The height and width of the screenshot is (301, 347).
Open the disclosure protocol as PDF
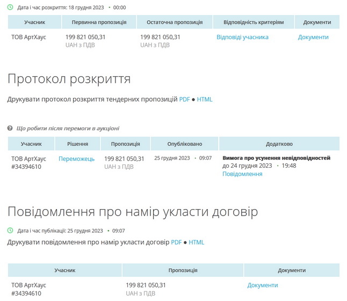184,99
